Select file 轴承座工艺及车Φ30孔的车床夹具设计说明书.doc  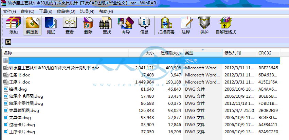[54, 68]
